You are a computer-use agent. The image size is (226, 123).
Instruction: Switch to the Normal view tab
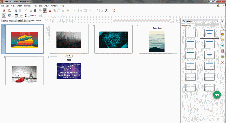[x=5, y=21]
